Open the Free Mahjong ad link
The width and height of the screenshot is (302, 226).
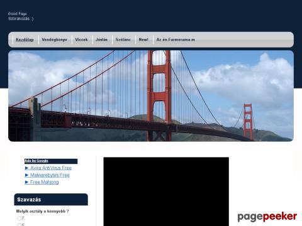coord(44,182)
